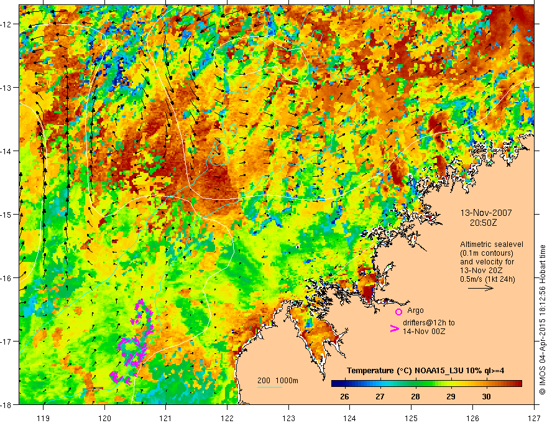Image resolution: width=547 pixels, height=423 pixels.
Task: Click longitude axis label 127
Action: [534, 417]
